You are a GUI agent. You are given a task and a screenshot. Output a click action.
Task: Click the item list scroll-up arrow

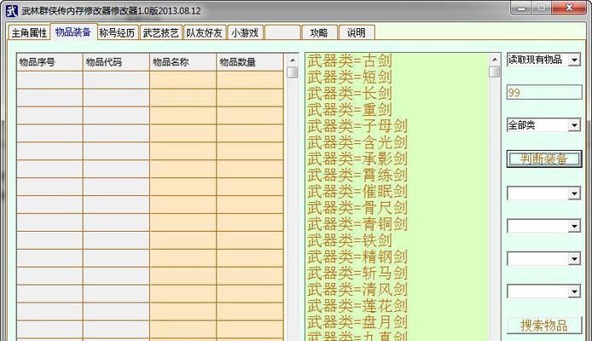pos(495,59)
